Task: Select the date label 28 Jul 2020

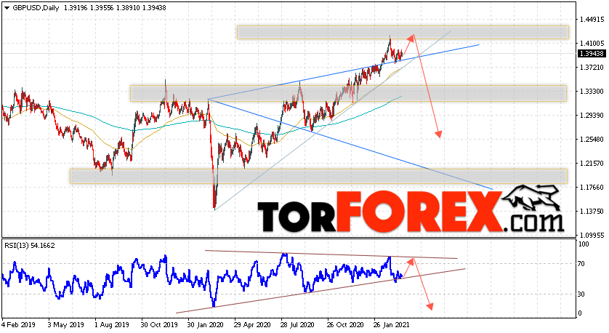Action: point(298,325)
